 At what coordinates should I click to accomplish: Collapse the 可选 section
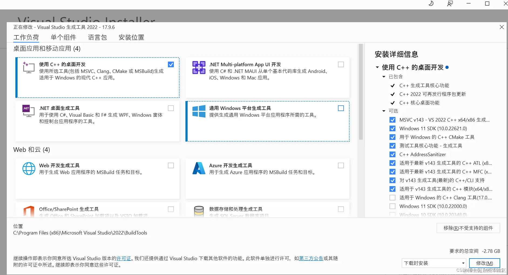384,111
